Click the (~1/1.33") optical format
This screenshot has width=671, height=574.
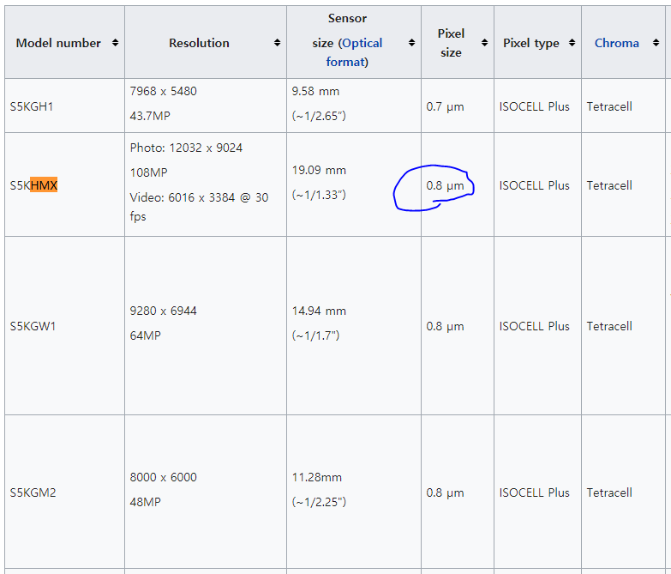pos(319,195)
